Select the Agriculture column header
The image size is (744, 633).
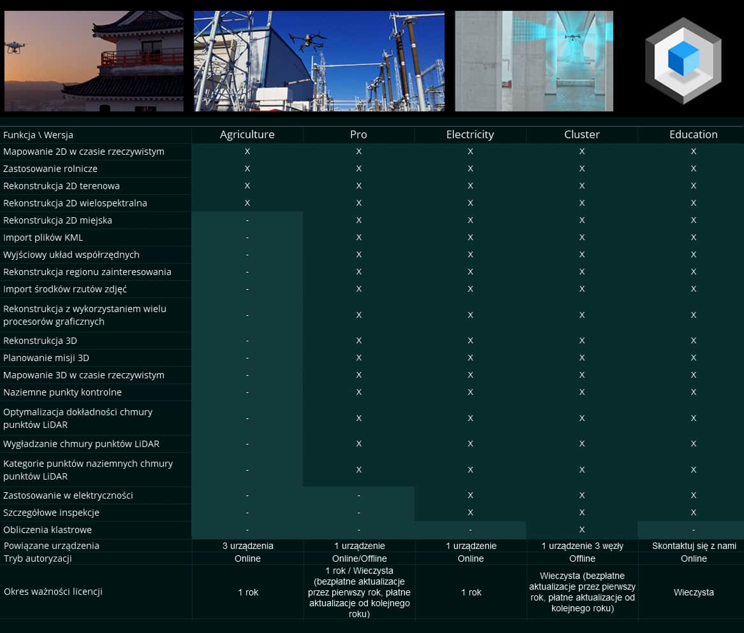[x=247, y=134]
